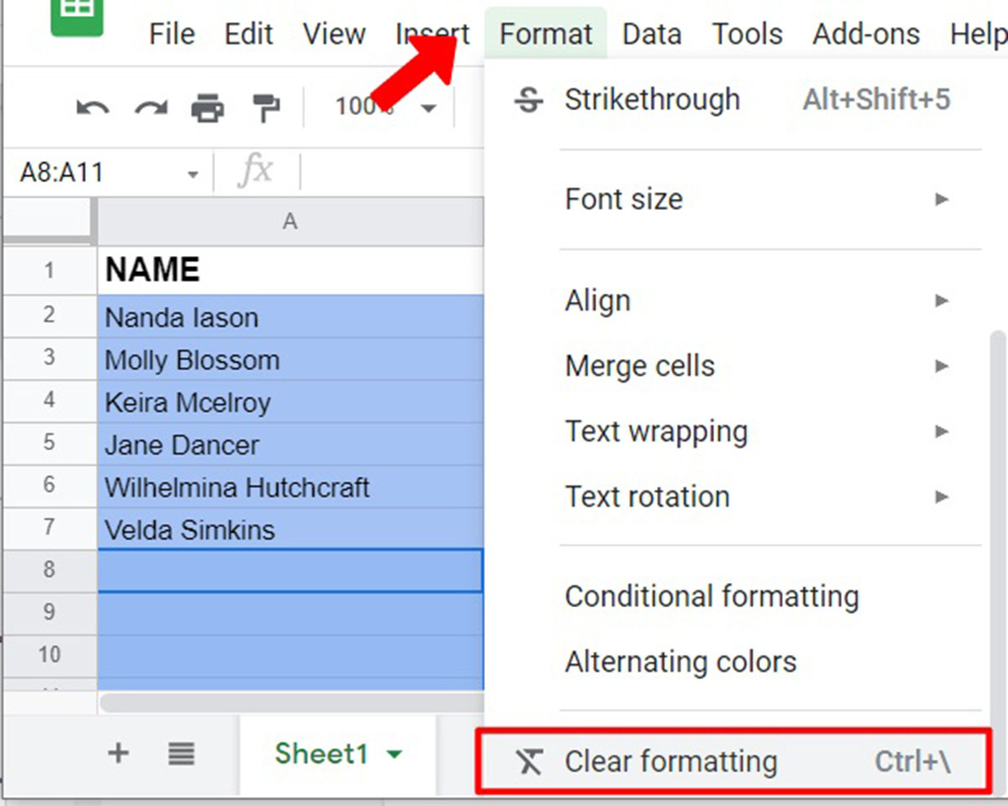The image size is (1008, 806).
Task: Click the print icon
Action: pyautogui.click(x=207, y=107)
